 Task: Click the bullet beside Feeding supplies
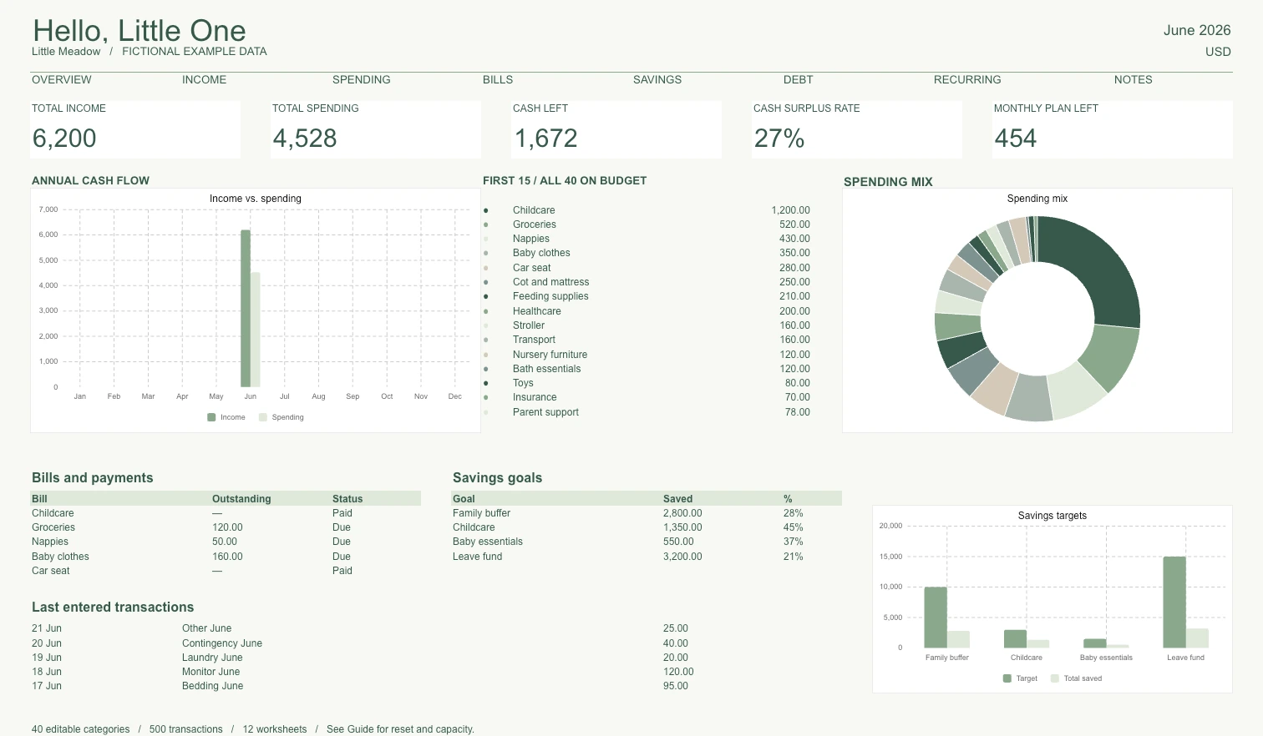486,296
